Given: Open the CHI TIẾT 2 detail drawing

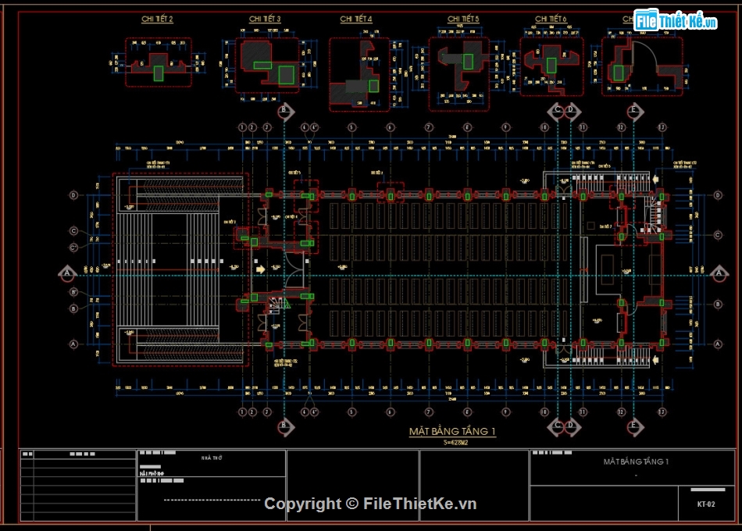Looking at the screenshot, I should click(159, 62).
